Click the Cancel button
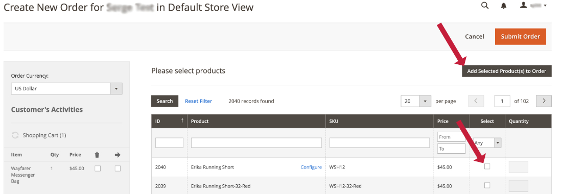Screen dimensions: 562x194 (475, 37)
